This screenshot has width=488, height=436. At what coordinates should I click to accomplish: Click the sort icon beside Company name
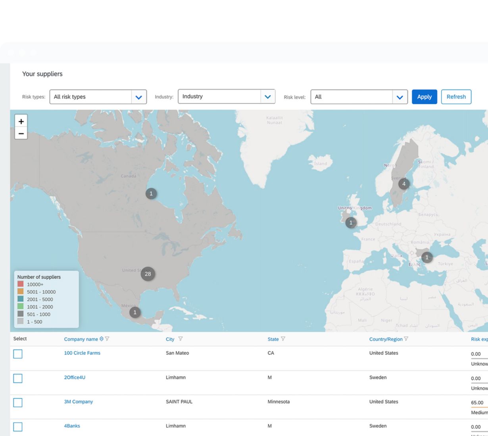(x=102, y=339)
